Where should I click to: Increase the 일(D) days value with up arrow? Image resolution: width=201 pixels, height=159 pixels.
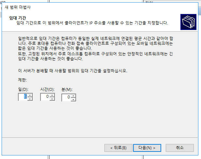coord(30,95)
